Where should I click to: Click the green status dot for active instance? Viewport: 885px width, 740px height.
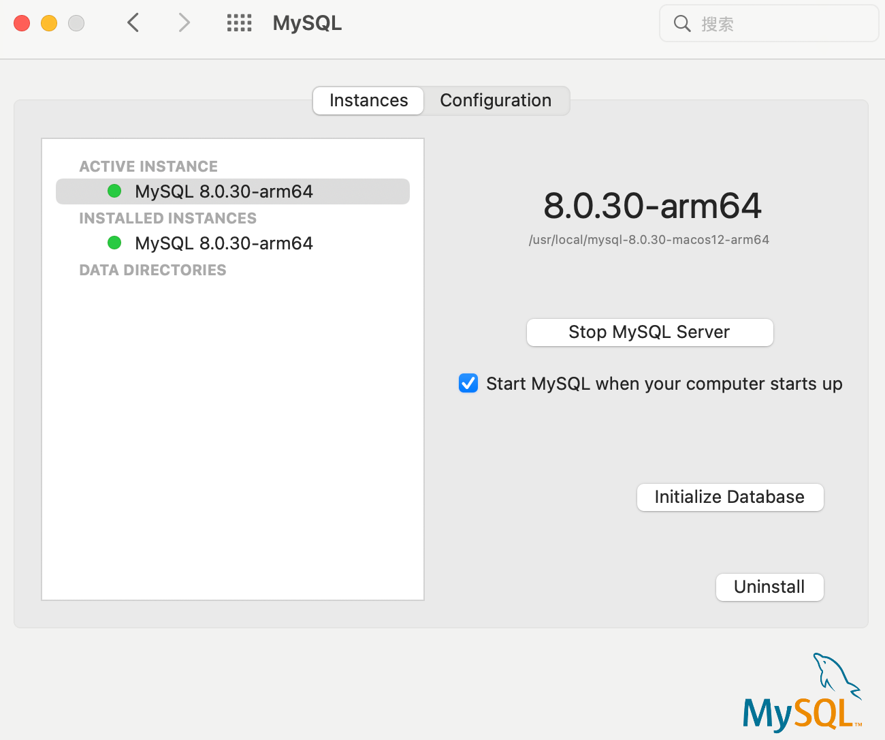click(114, 191)
